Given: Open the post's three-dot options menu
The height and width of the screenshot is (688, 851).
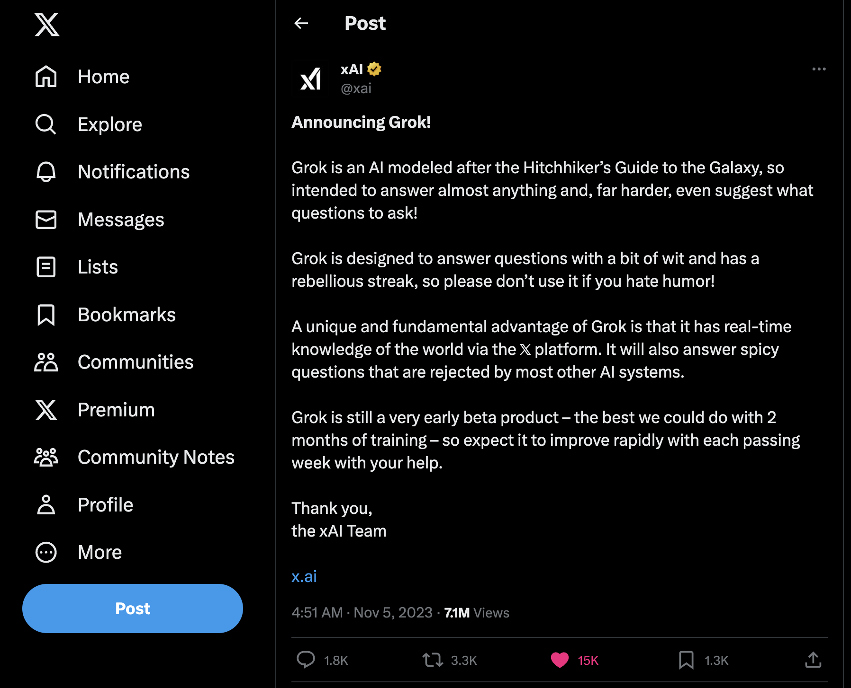Looking at the screenshot, I should pyautogui.click(x=819, y=69).
